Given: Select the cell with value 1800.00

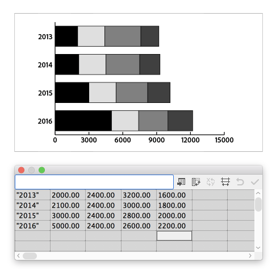Looking at the screenshot, I should tap(174, 205).
